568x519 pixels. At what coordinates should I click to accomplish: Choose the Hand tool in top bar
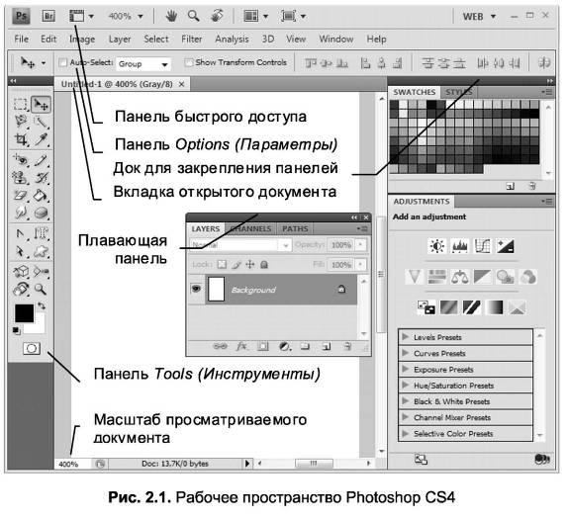[x=171, y=16]
